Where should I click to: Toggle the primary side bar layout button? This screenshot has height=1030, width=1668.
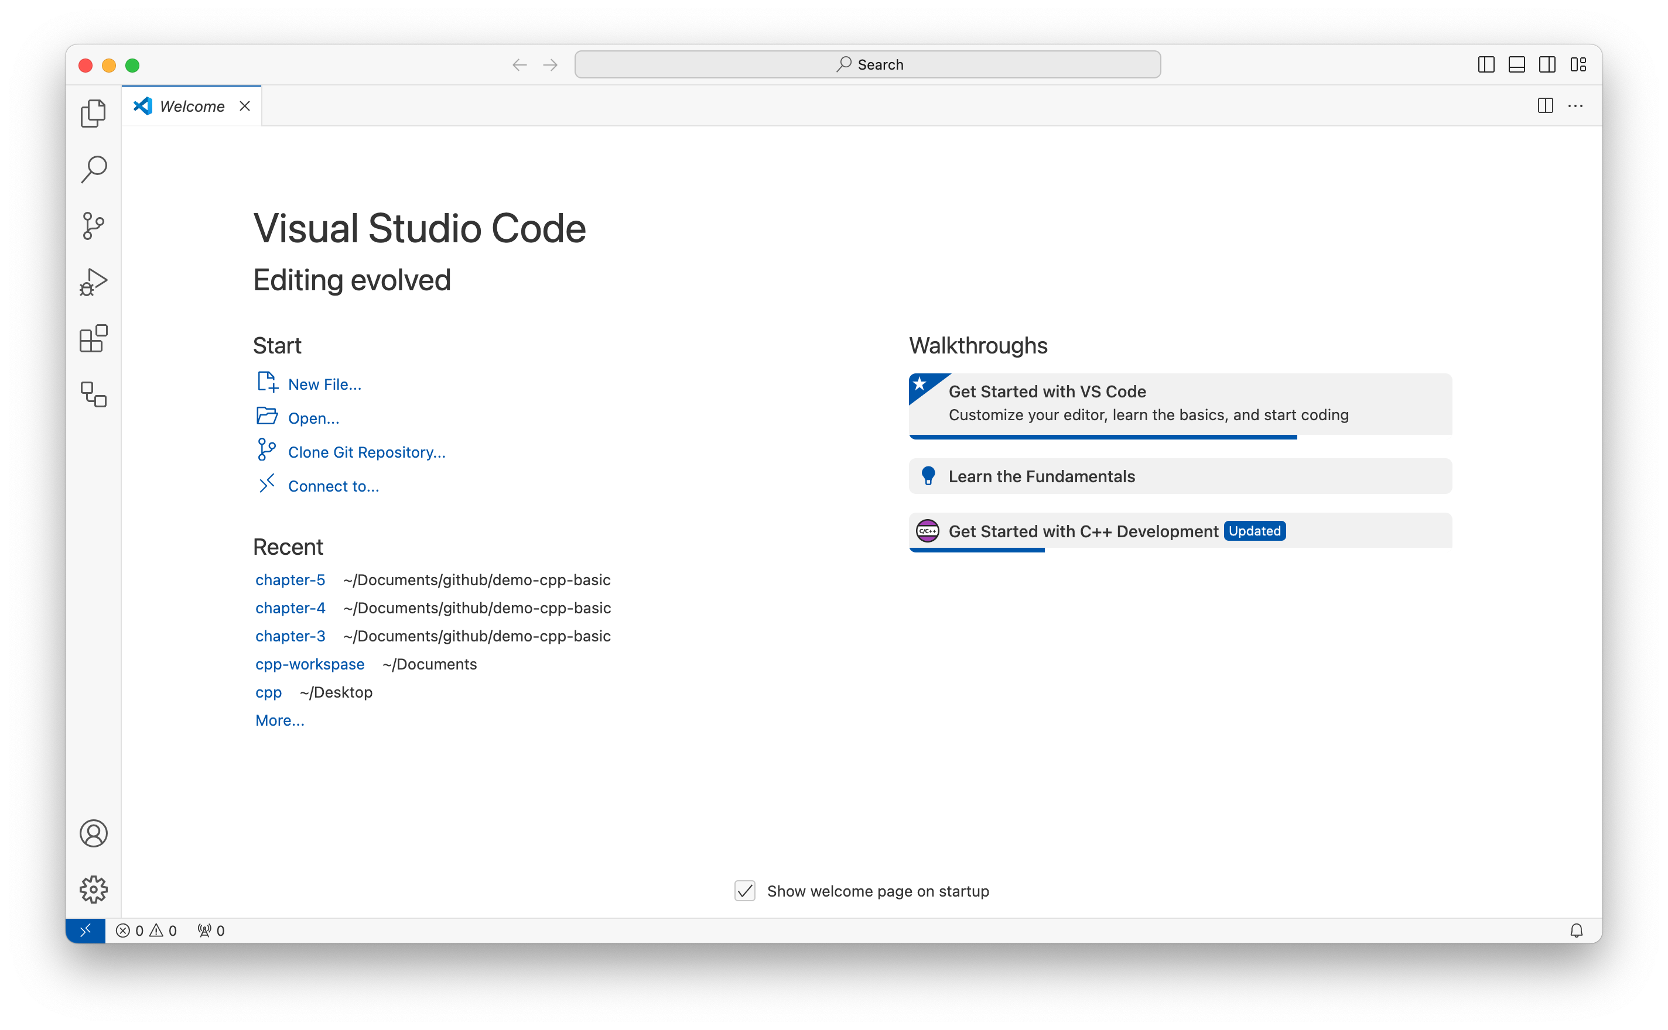(x=1486, y=65)
